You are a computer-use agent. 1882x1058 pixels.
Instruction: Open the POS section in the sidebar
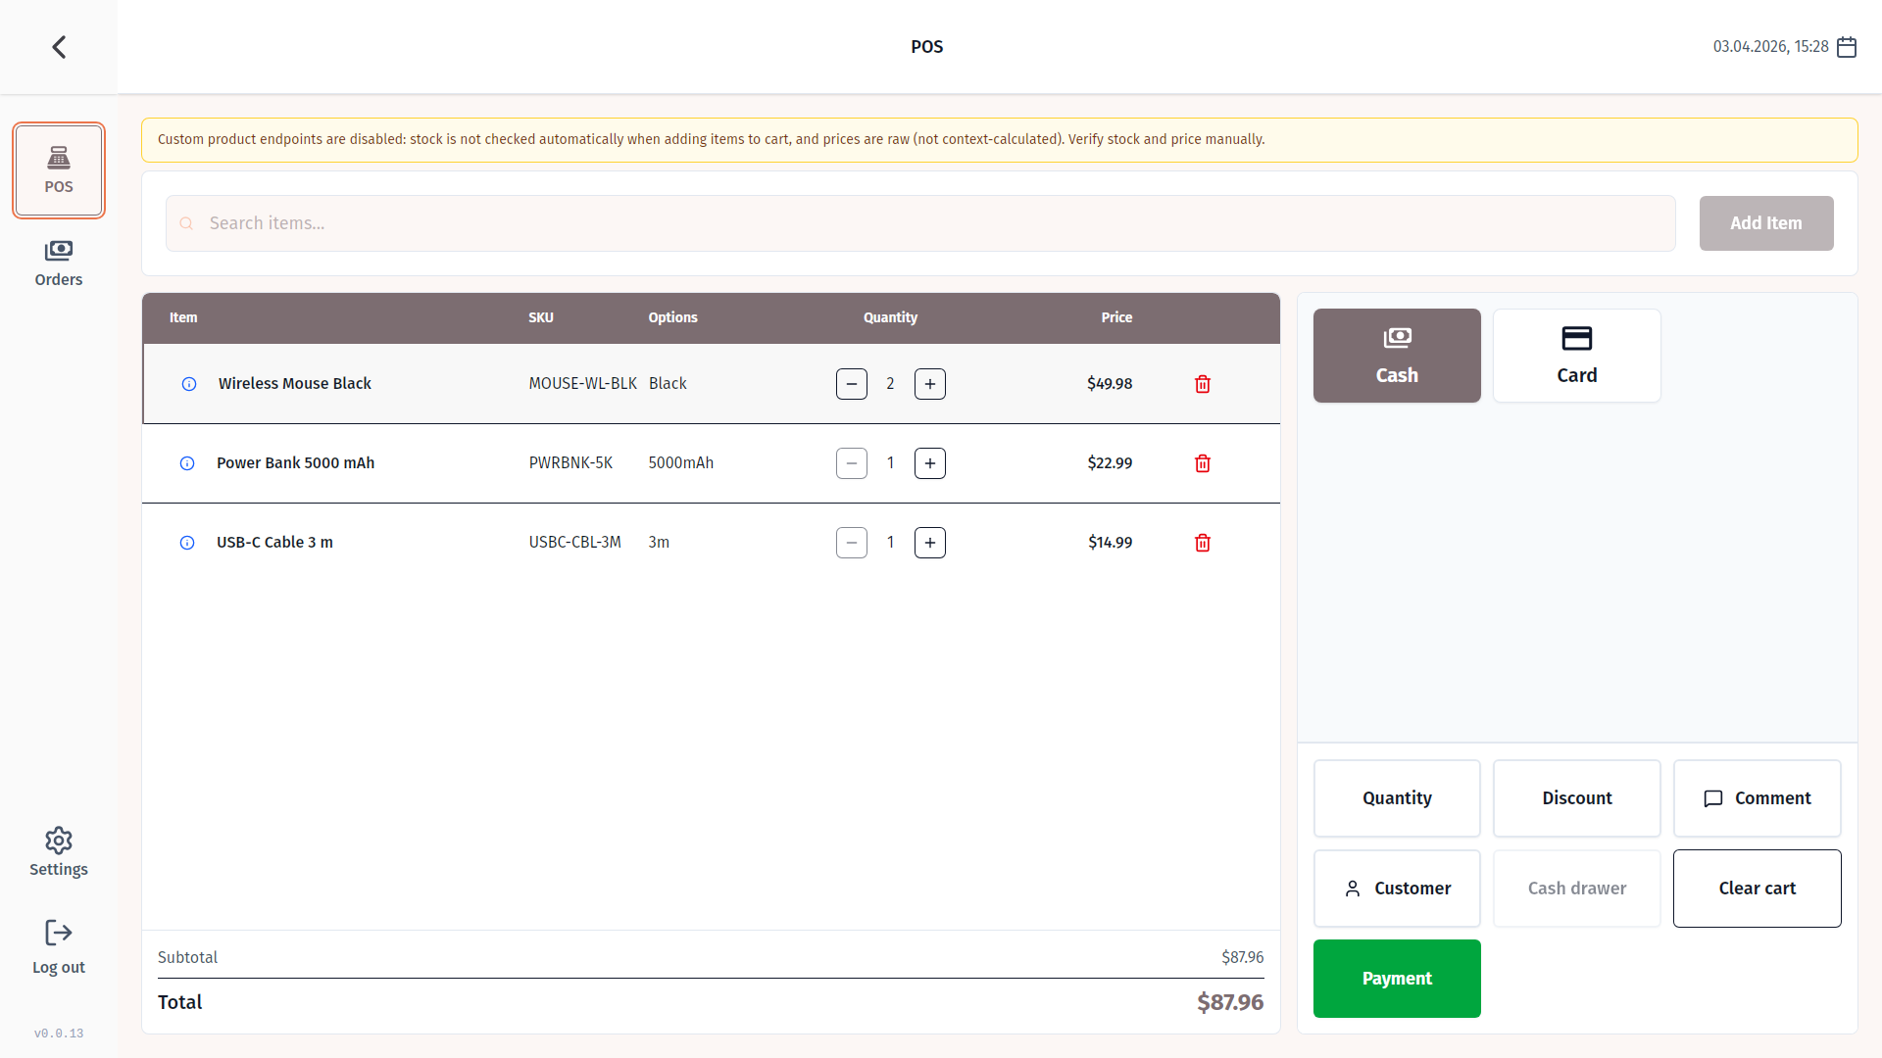pyautogui.click(x=59, y=169)
